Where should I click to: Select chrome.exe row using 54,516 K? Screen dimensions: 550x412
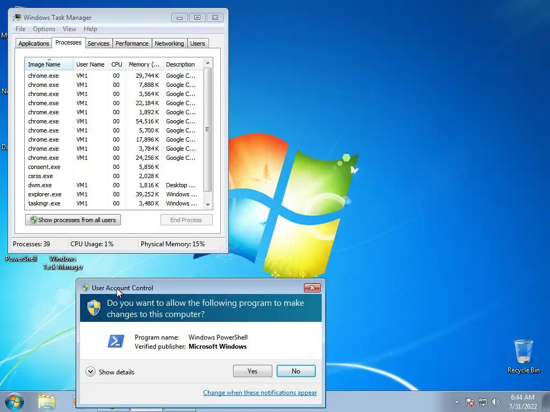pyautogui.click(x=114, y=121)
